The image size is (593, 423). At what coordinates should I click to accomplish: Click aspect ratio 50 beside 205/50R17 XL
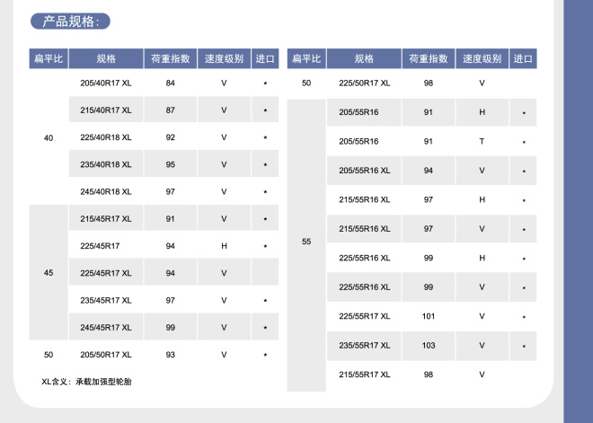tap(49, 355)
